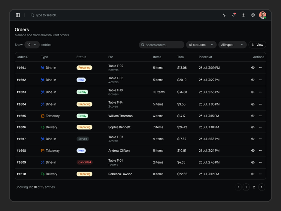Image resolution: width=281 pixels, height=211 pixels.
Task: Click Cancelled badge on order #1009
Action: [x=85, y=162]
